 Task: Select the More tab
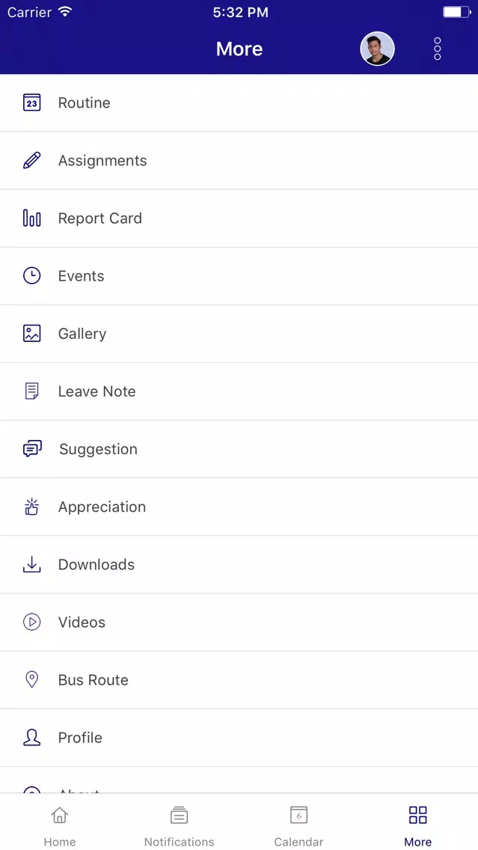coord(417,825)
